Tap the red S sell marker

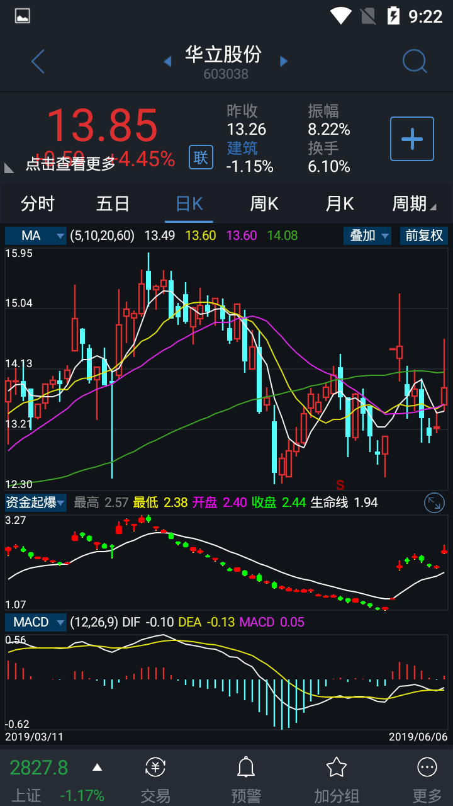click(x=340, y=485)
